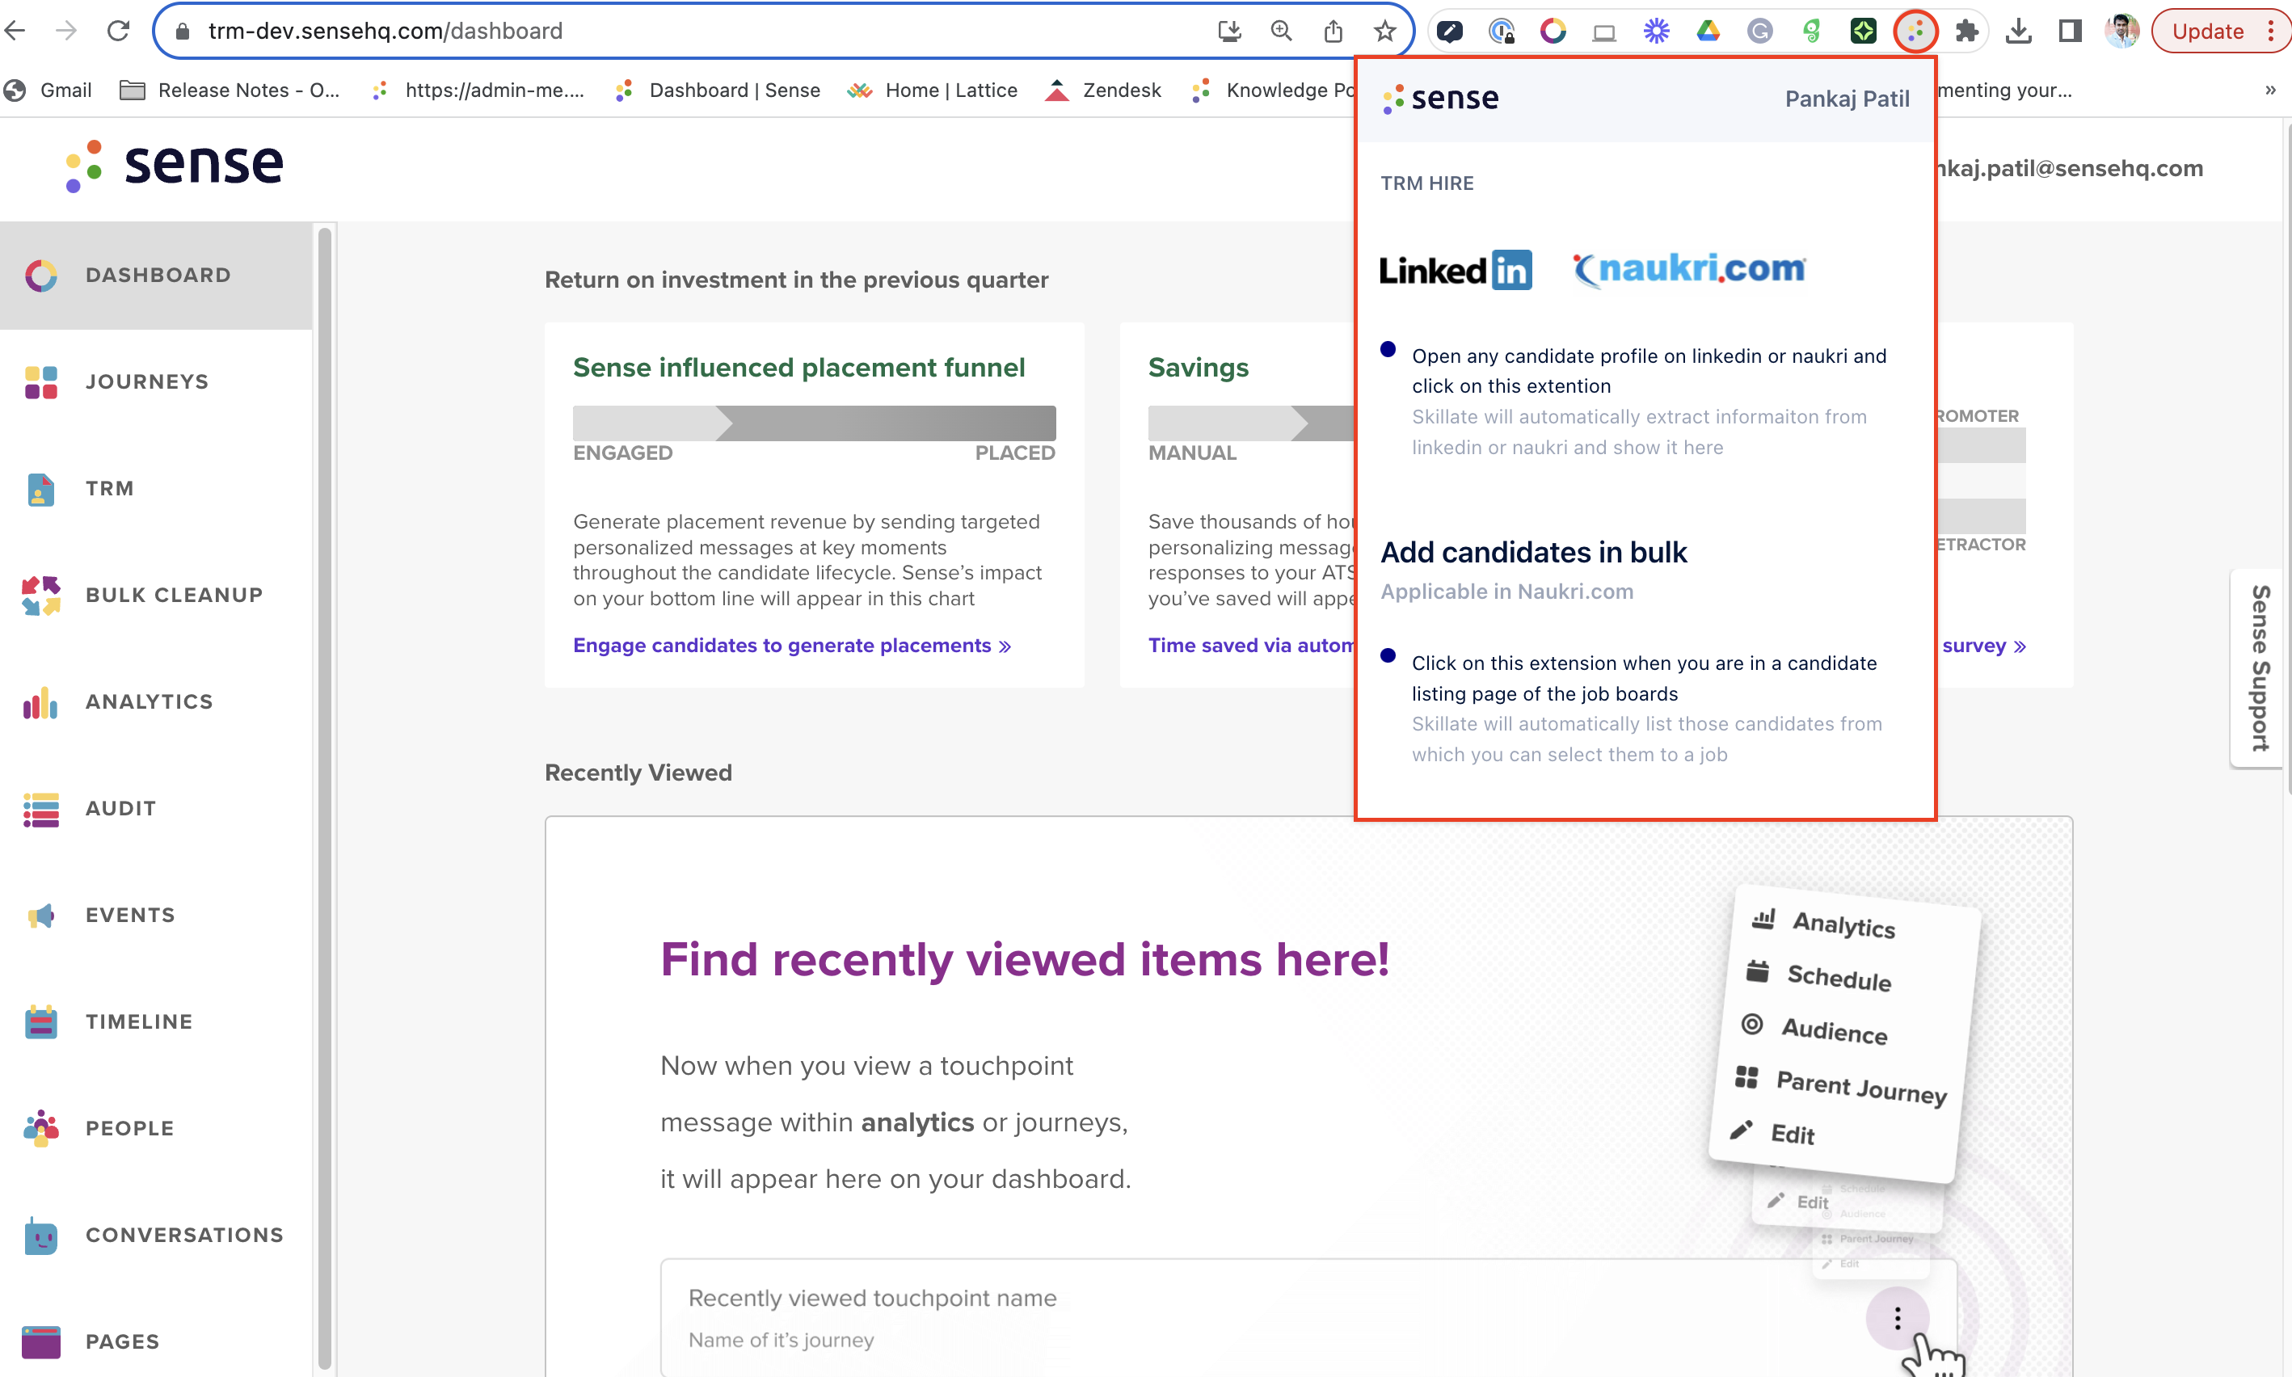Click the Engaged to Placed funnel bar
This screenshot has height=1377, width=2292.
pyautogui.click(x=814, y=423)
